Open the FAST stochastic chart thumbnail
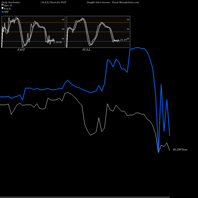This screenshot has width=198, height=198. (33, 32)
